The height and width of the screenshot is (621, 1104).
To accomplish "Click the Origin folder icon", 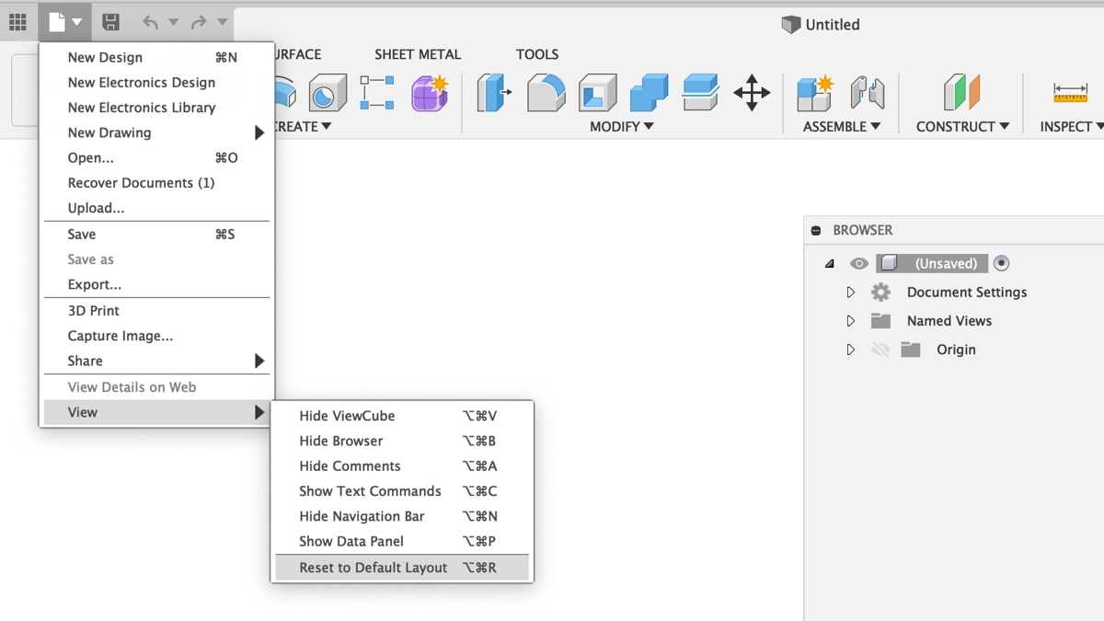I will [911, 350].
